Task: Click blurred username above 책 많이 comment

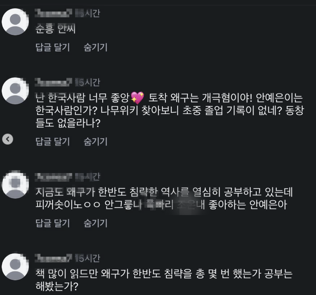Action: click(53, 258)
